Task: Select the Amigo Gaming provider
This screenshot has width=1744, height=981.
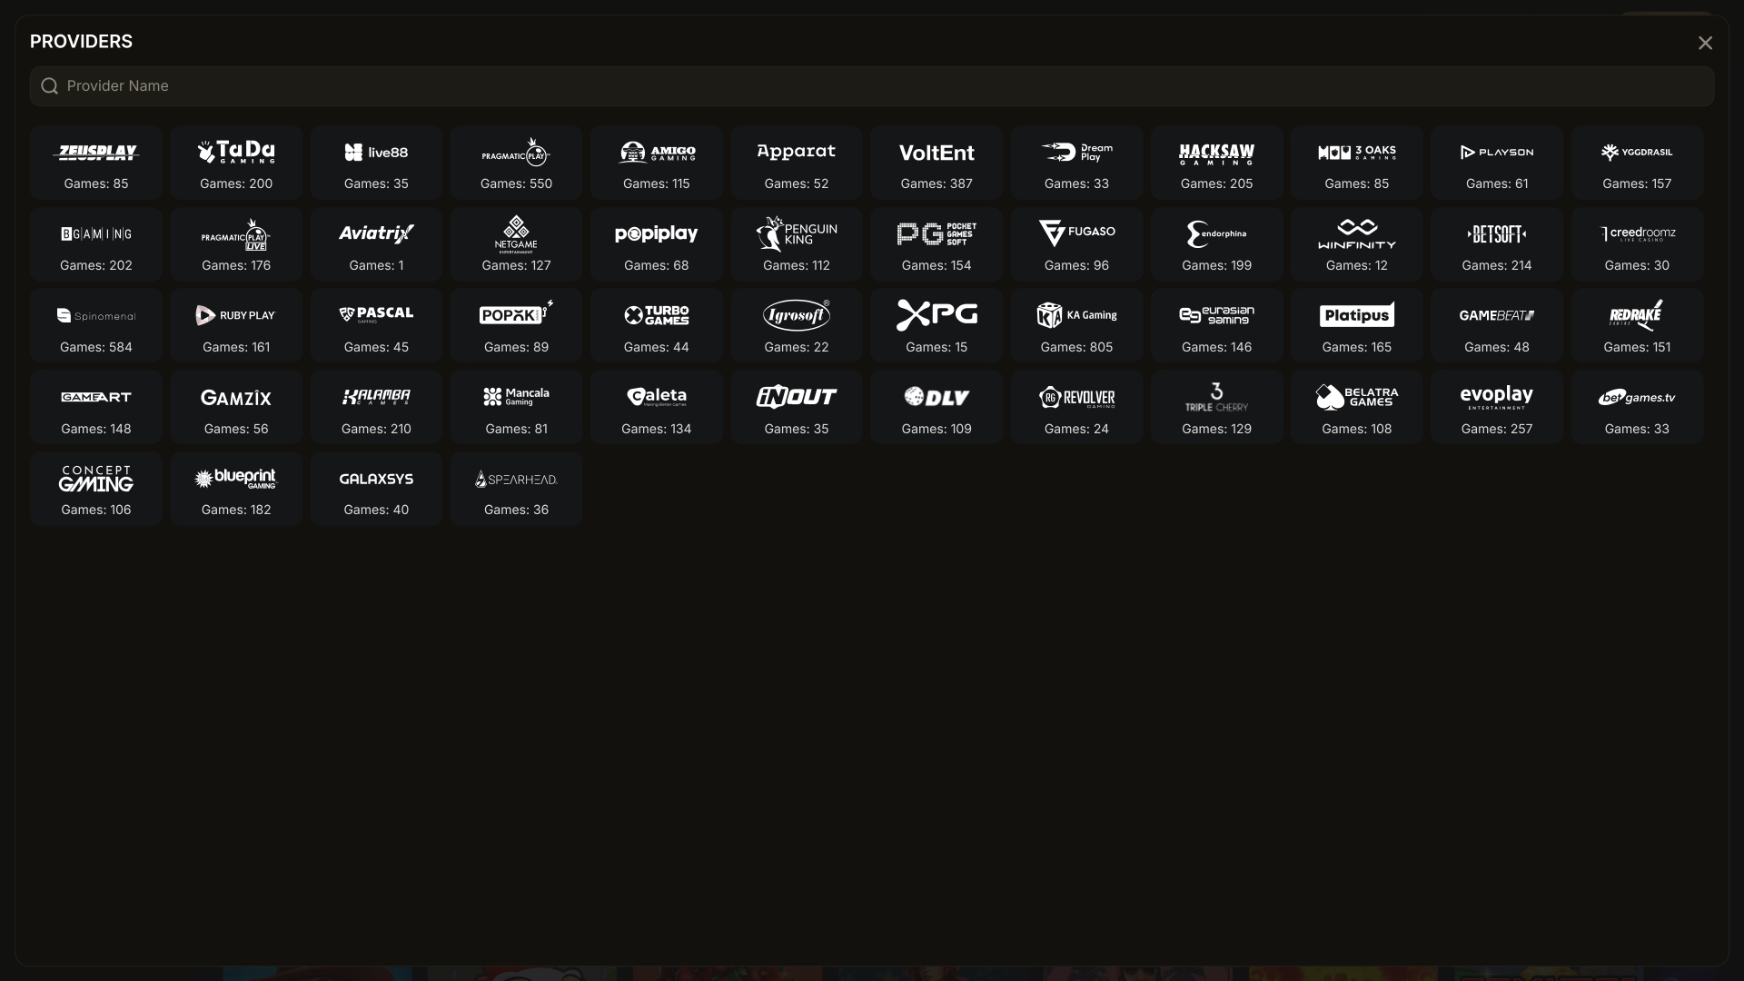Action: pyautogui.click(x=657, y=163)
